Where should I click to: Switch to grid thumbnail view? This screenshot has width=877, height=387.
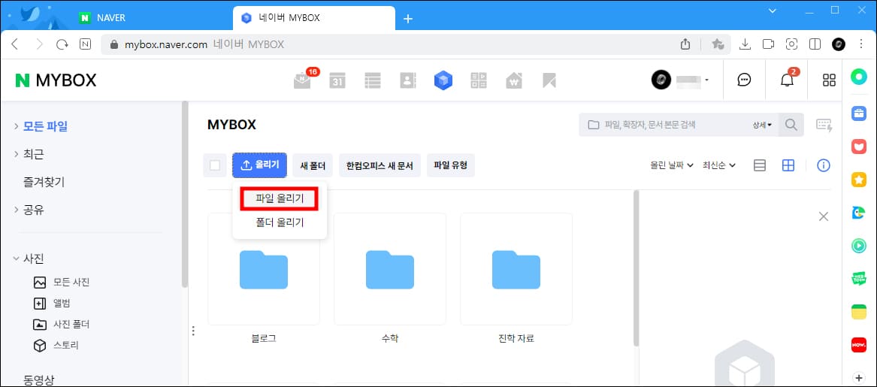click(788, 165)
